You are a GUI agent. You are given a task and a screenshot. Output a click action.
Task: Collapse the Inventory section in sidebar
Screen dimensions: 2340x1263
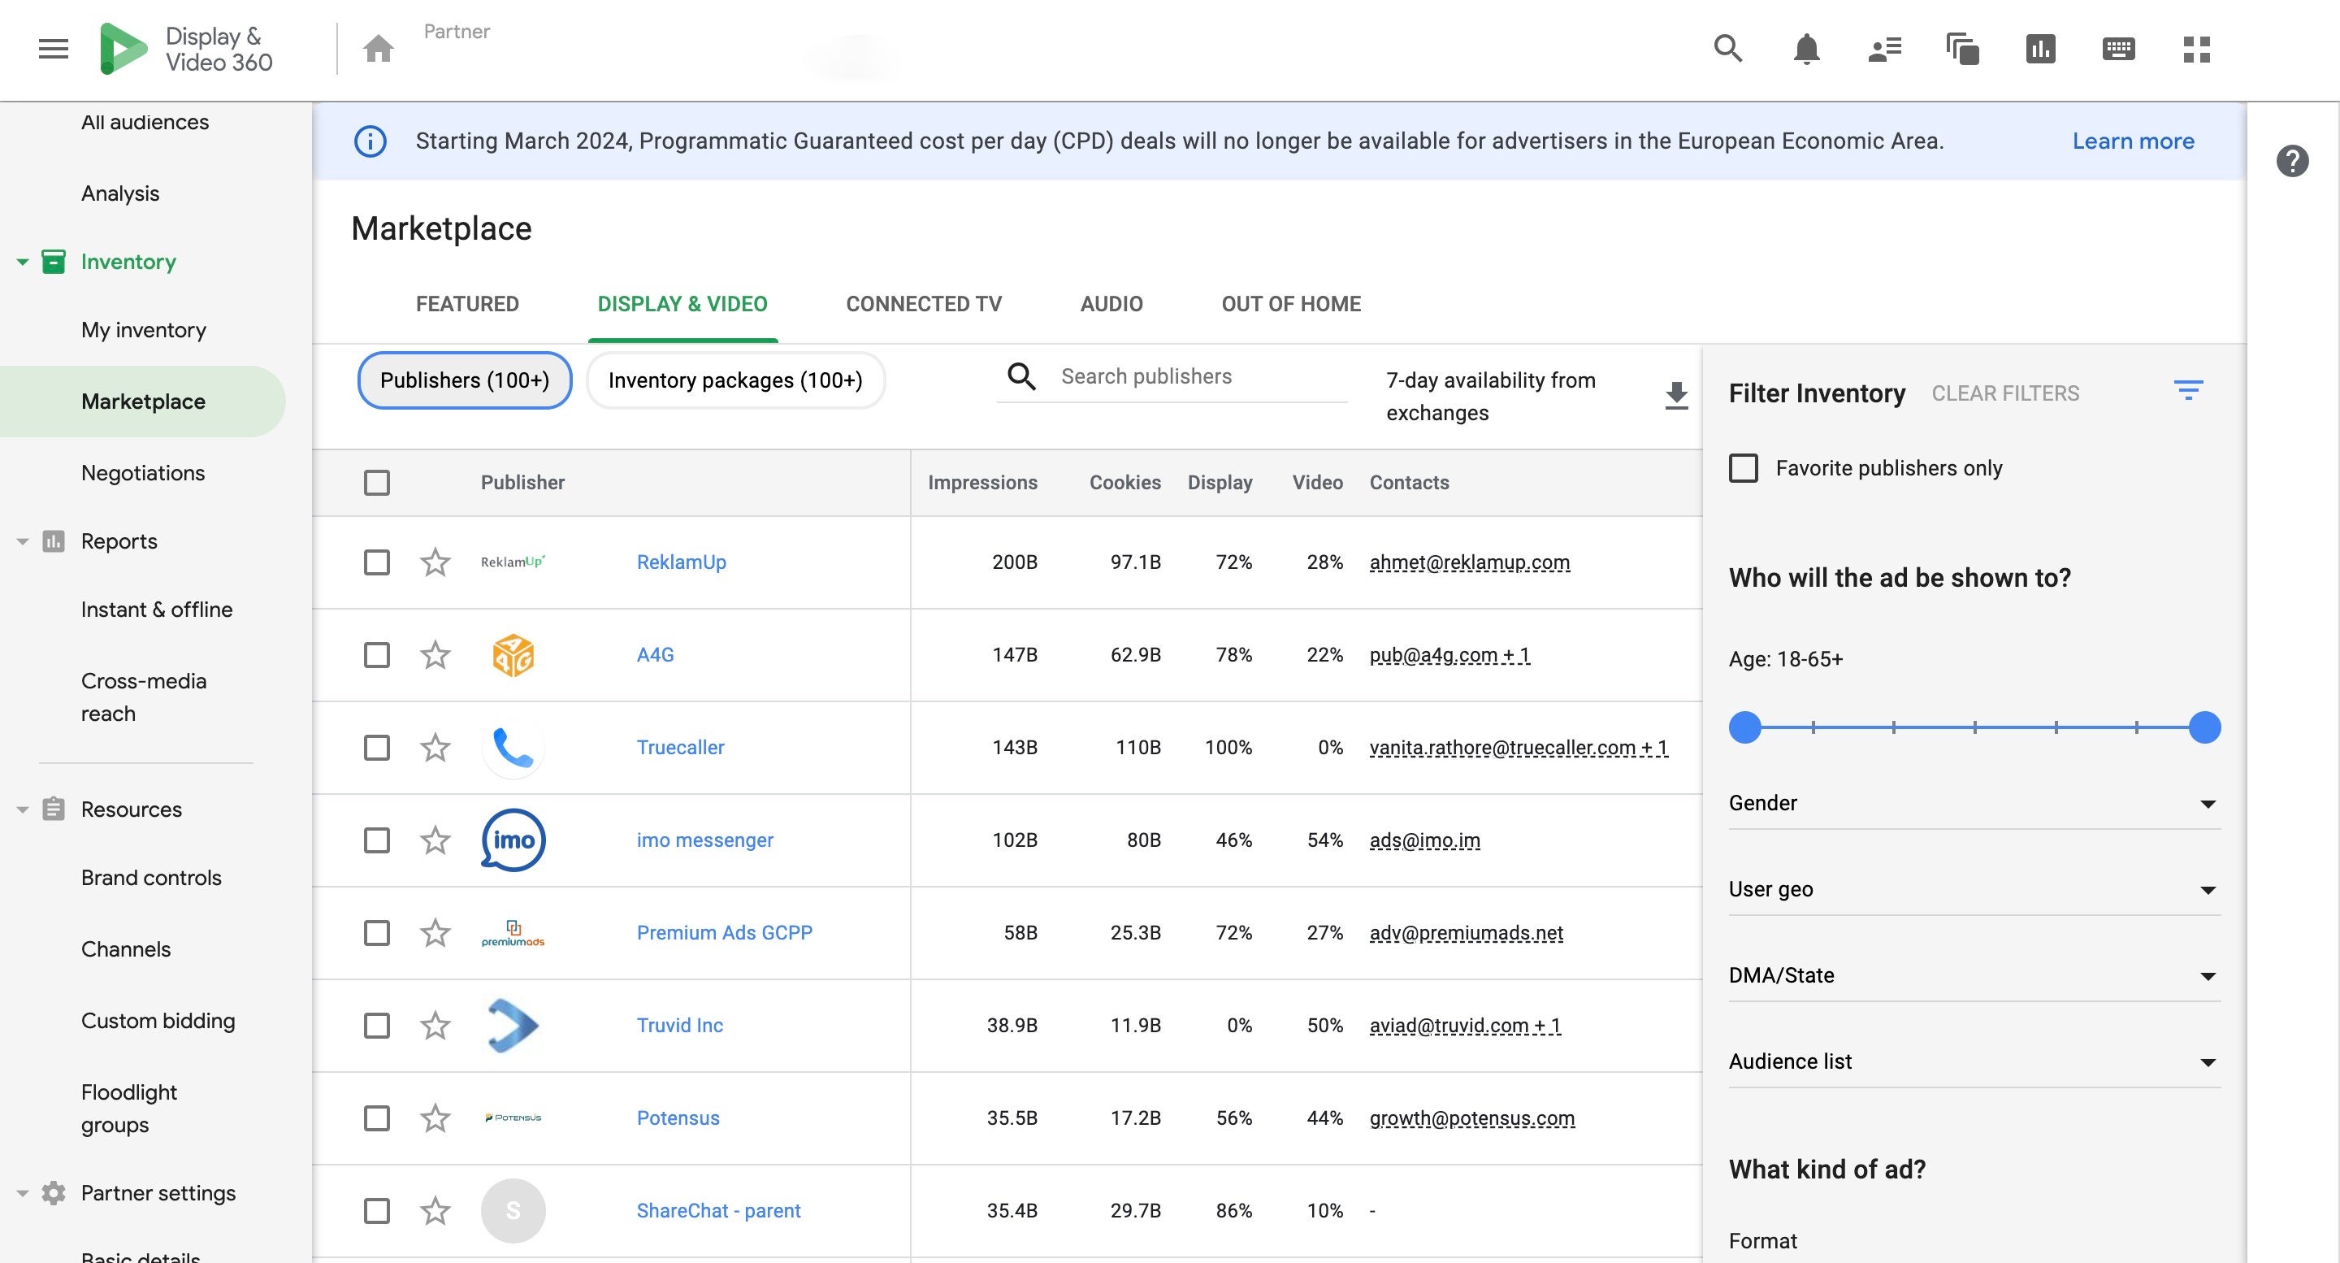(x=23, y=263)
